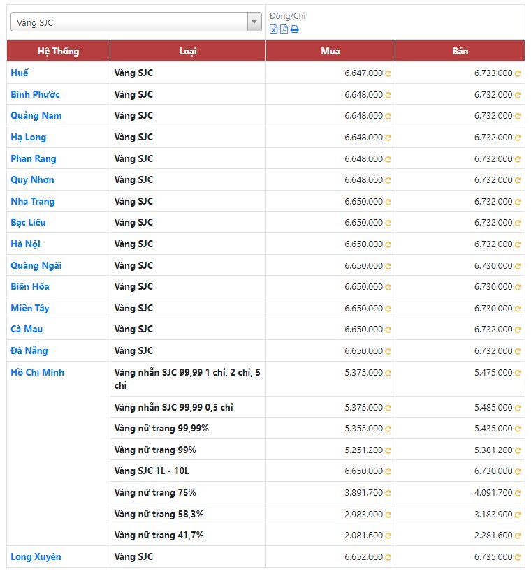Refresh icon next to Biên Hòa sell price
The width and height of the screenshot is (531, 576).
pos(518,287)
